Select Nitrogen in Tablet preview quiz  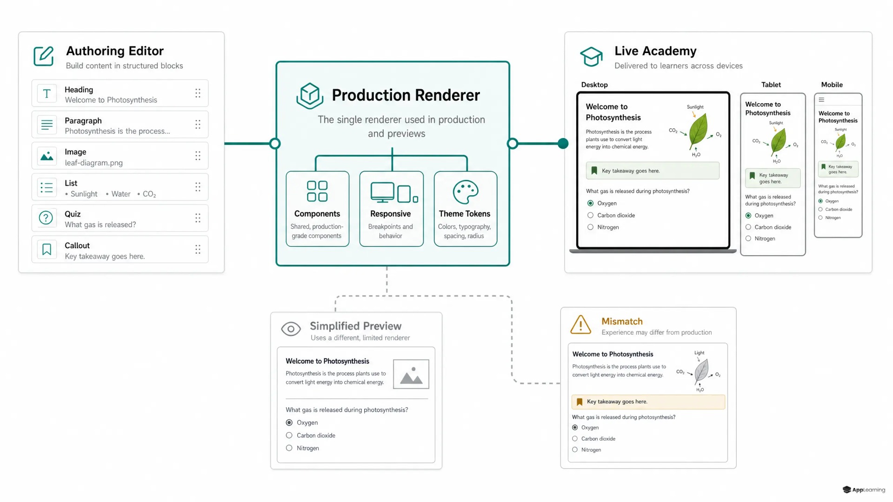[x=748, y=238]
